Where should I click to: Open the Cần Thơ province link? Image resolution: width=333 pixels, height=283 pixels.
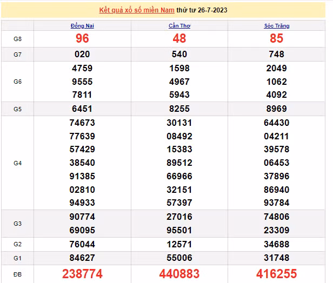pyautogui.click(x=178, y=26)
